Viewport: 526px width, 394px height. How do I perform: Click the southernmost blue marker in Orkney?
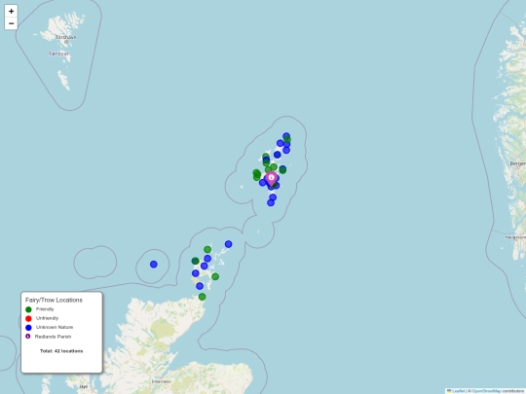[200, 286]
